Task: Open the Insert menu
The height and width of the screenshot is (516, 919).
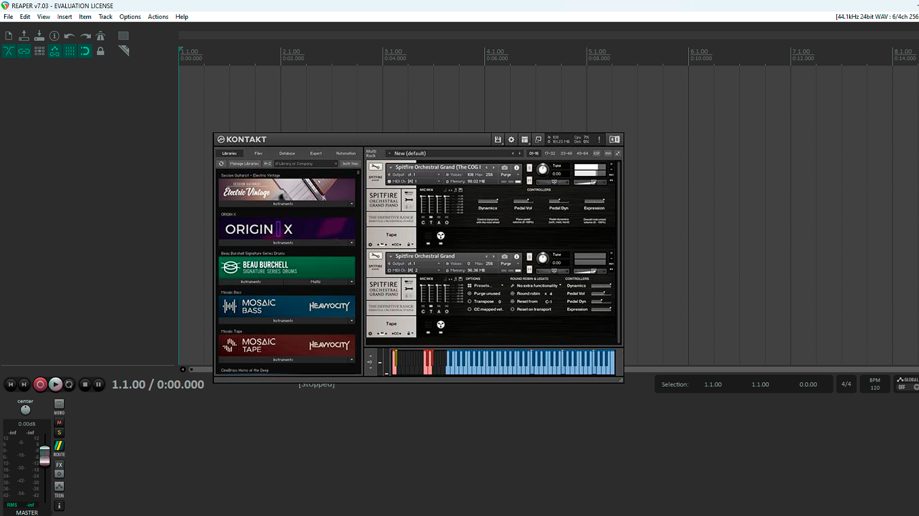Action: [x=65, y=17]
